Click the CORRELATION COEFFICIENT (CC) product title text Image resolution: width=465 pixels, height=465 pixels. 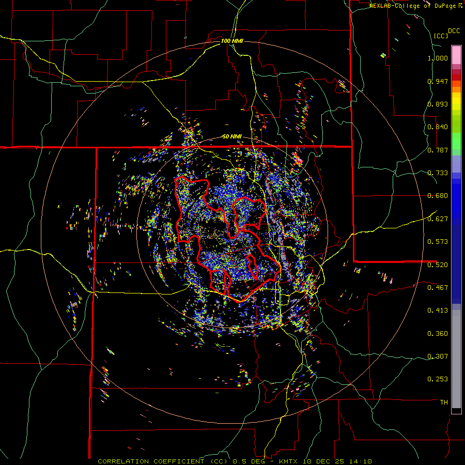163,461
